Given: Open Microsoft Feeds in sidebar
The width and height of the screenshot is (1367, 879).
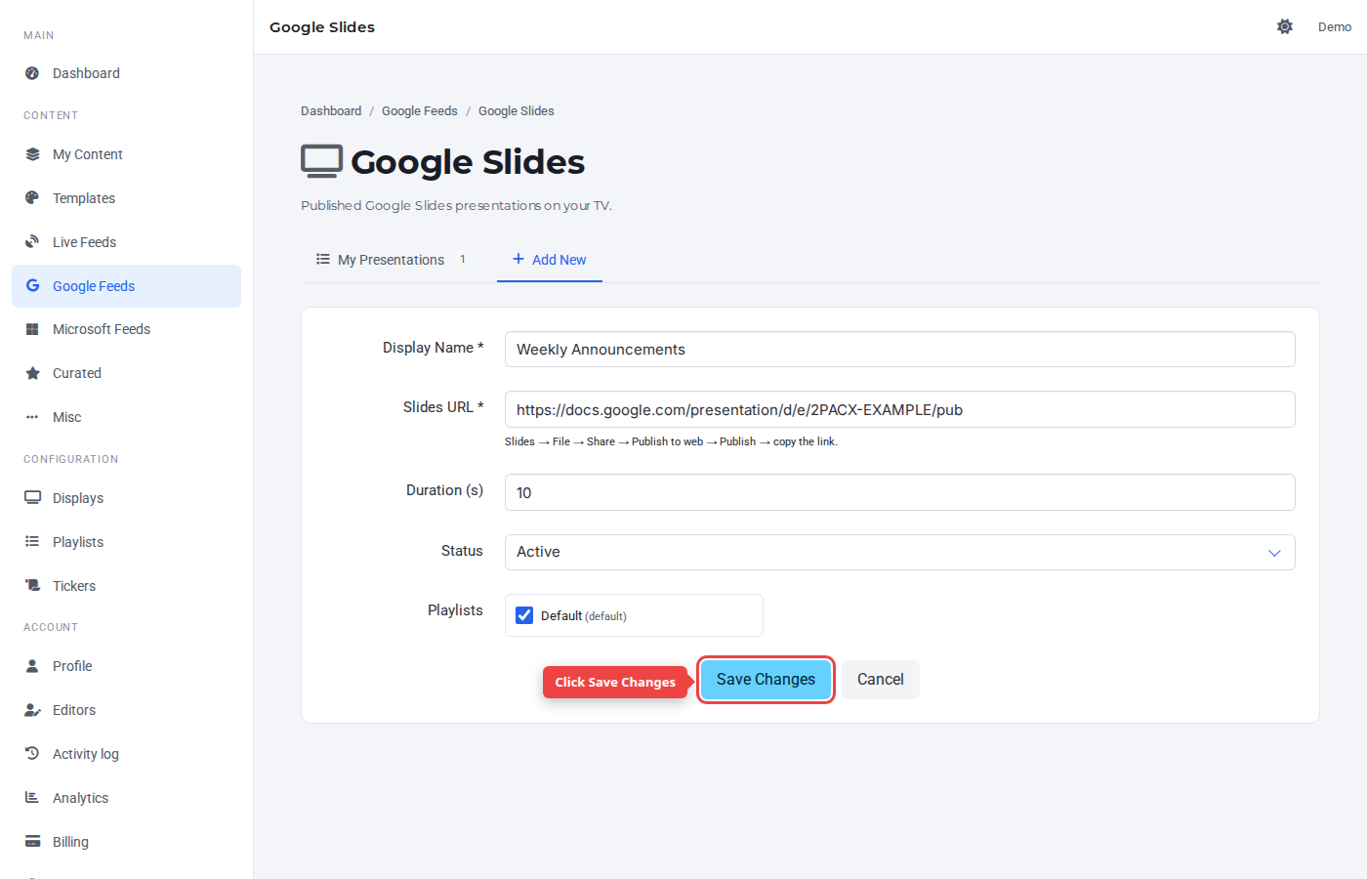Looking at the screenshot, I should (126, 329).
